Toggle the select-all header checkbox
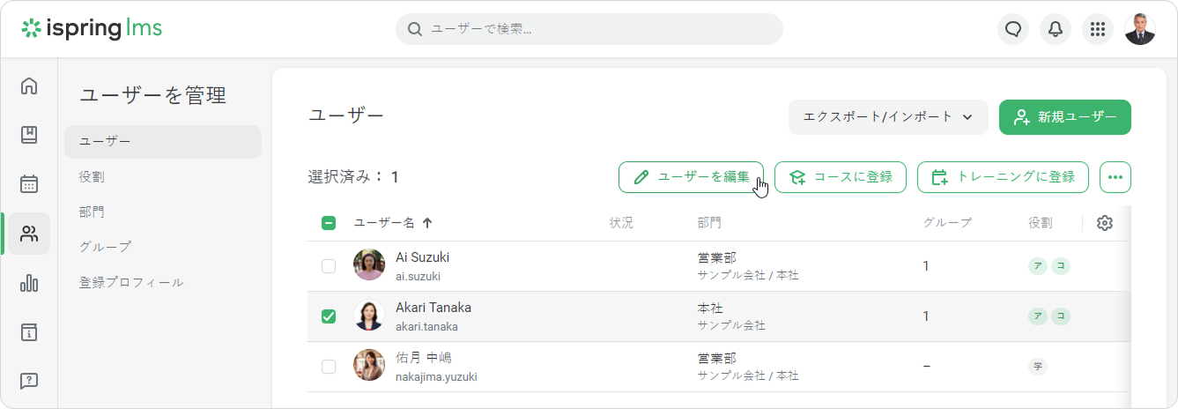 point(329,223)
